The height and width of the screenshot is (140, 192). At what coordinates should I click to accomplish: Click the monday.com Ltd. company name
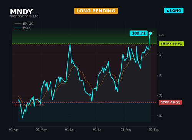tap(25, 16)
